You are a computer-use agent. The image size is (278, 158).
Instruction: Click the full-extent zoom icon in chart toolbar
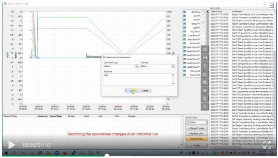tap(205, 49)
